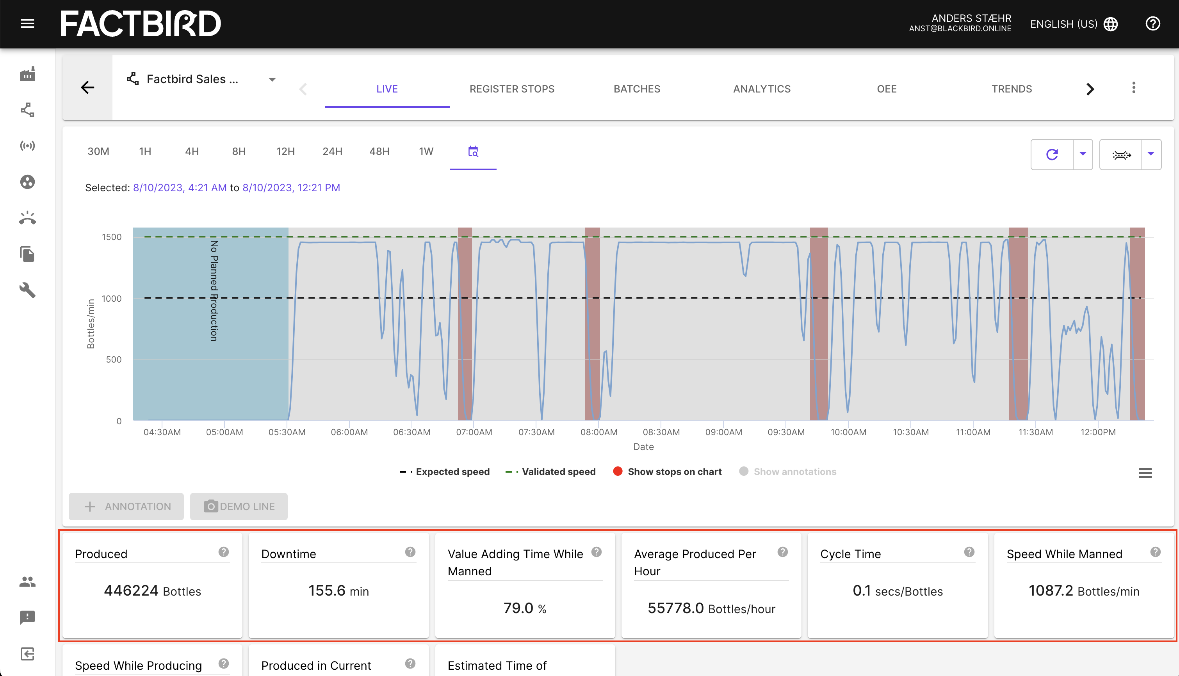Select the 48H time range
Image resolution: width=1179 pixels, height=676 pixels.
(379, 151)
